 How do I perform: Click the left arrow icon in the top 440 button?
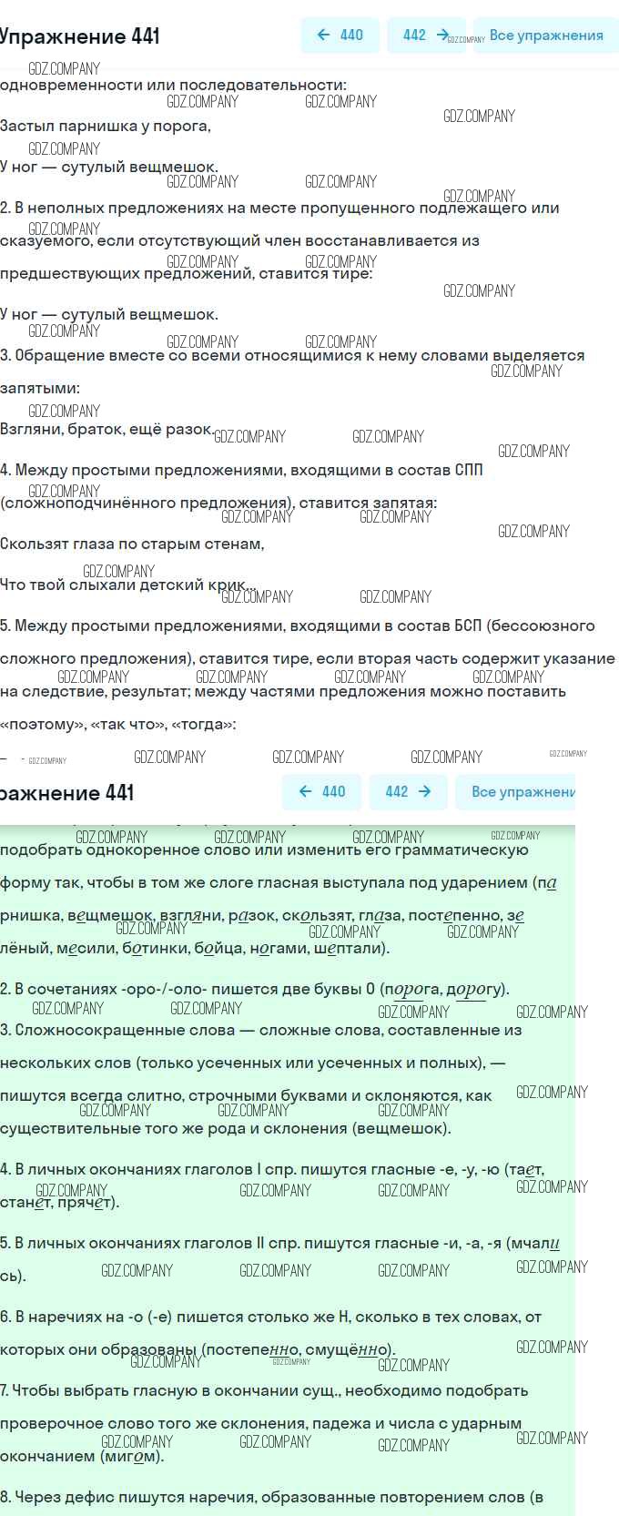323,36
